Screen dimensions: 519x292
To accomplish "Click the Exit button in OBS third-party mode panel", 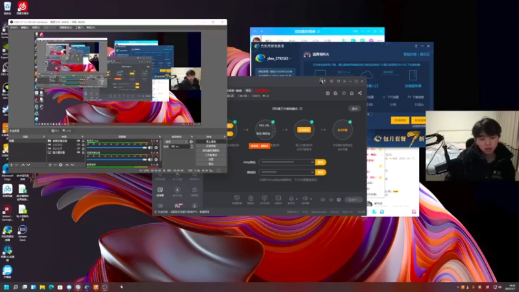I will click(354, 108).
